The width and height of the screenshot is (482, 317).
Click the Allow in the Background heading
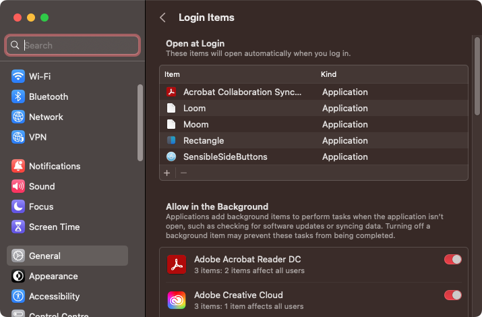217,206
